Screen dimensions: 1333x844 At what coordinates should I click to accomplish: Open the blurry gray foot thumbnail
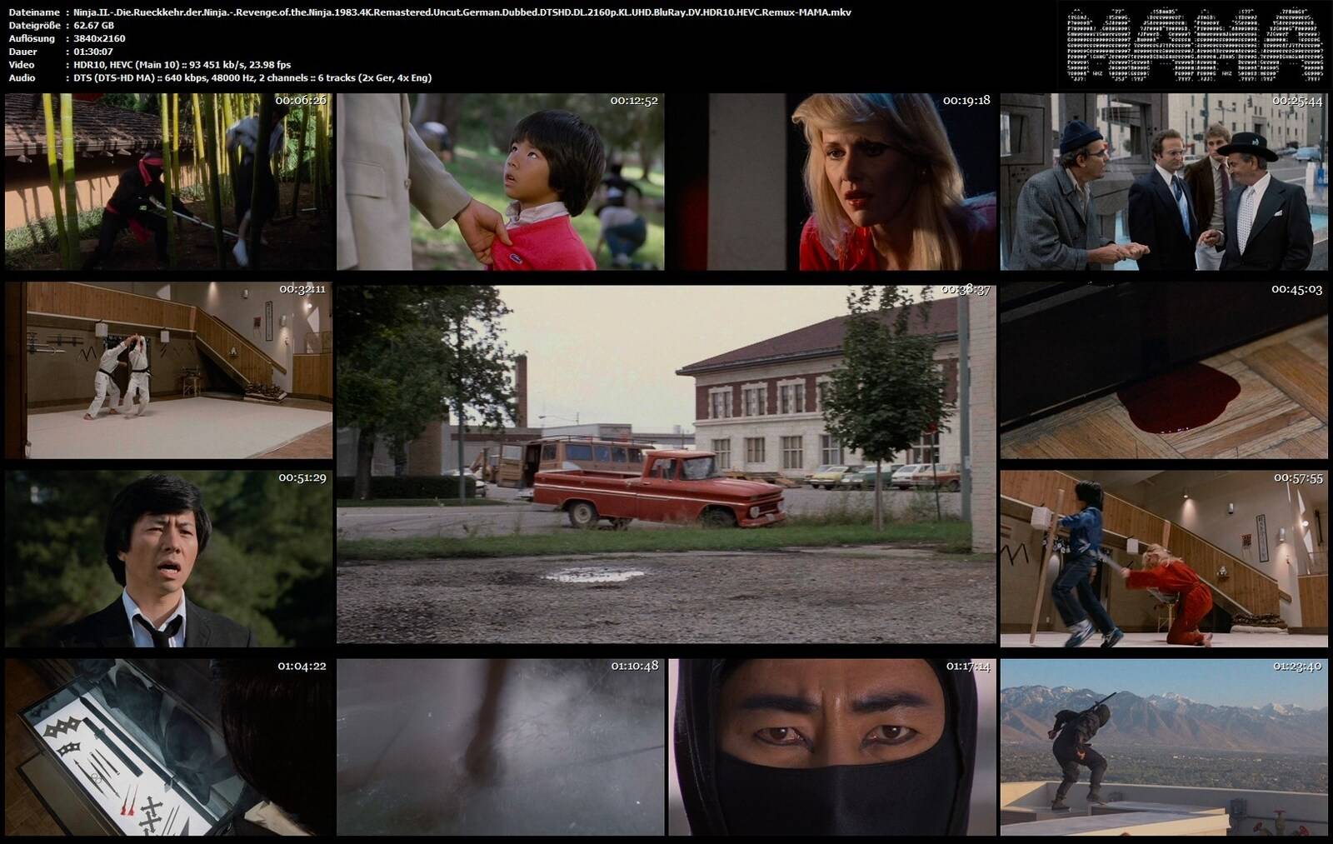[x=501, y=747]
